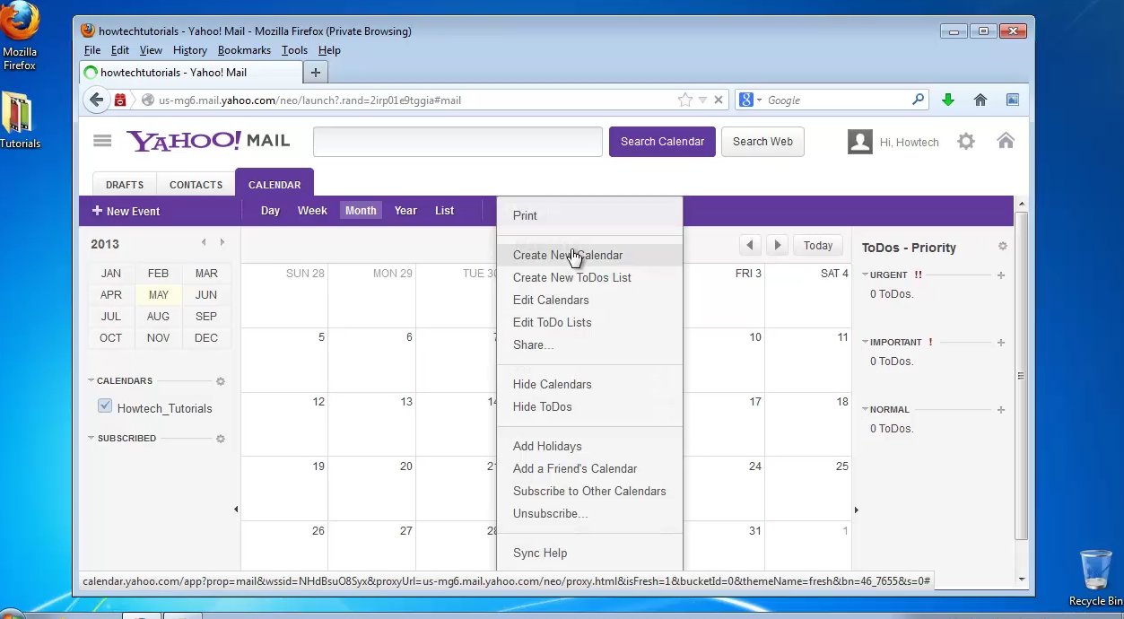Open ToDos - Priority gear settings

click(1003, 247)
